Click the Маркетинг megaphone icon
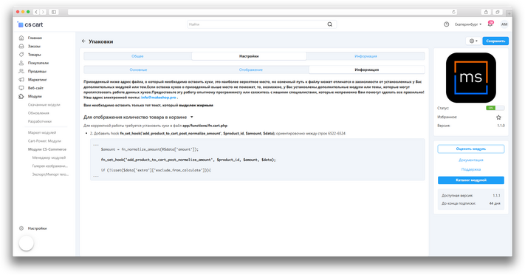The height and width of the screenshot is (275, 525). tap(21, 80)
